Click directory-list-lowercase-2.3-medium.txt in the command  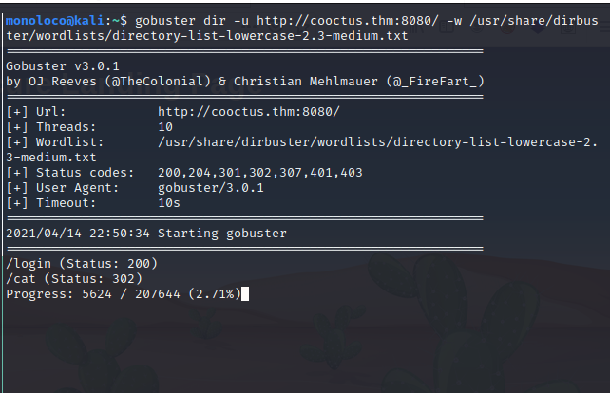(260, 36)
